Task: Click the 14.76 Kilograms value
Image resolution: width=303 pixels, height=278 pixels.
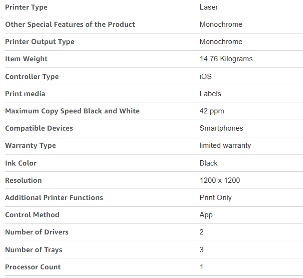Action: point(226,59)
